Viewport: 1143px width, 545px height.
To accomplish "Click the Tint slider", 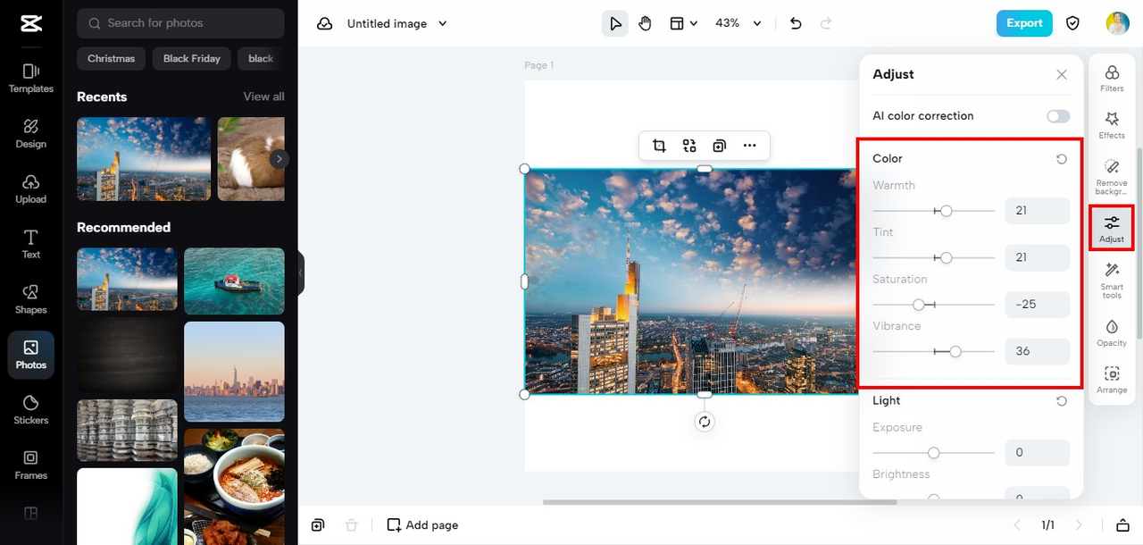I will pos(933,257).
